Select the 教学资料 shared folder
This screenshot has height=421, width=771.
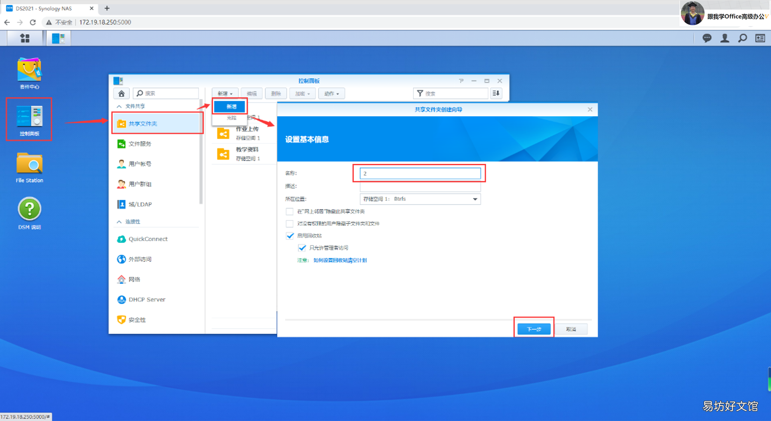(x=244, y=154)
